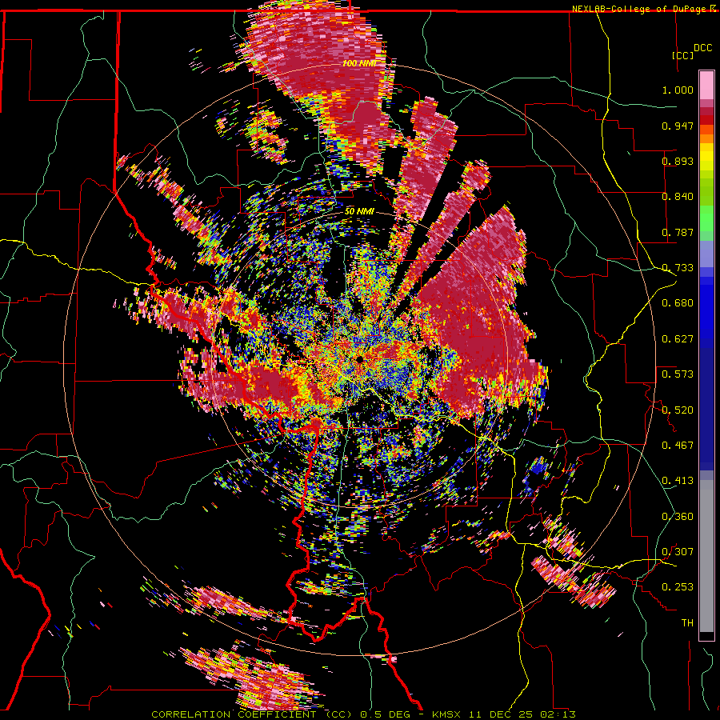Viewport: 720px width, 720px height.
Task: Click the TH label at the scale bottom
Action: 687,623
